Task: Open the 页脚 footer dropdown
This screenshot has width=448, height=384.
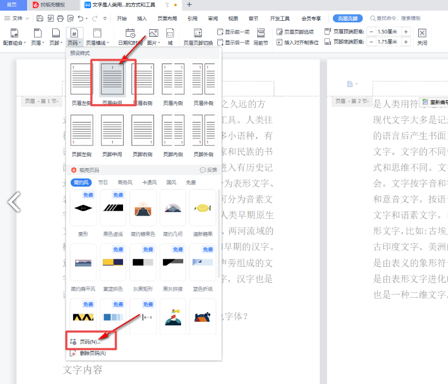Action: pos(56,37)
